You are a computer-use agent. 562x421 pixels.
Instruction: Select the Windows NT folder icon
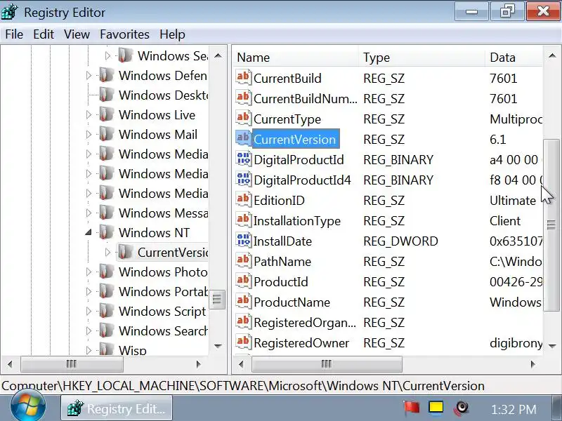[106, 232]
